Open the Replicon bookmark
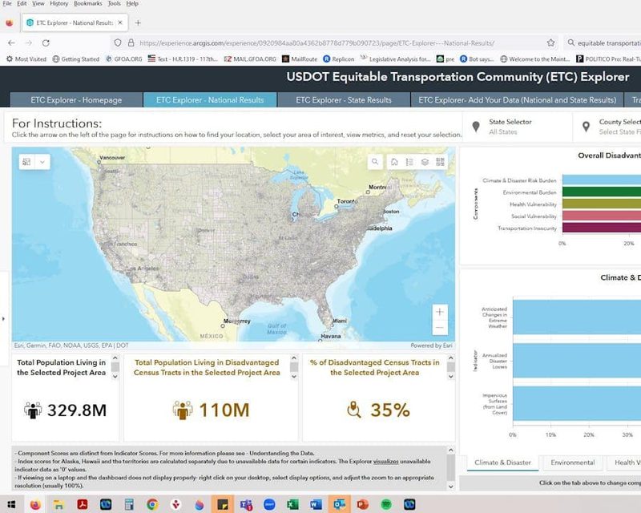 click(x=338, y=59)
